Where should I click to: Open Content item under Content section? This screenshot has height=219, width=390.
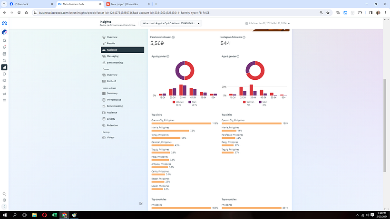click(x=122, y=81)
